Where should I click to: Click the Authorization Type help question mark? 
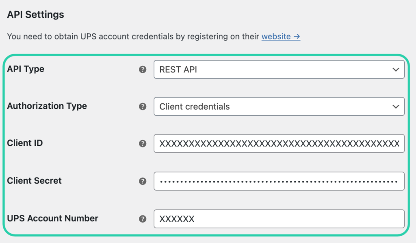coord(143,106)
